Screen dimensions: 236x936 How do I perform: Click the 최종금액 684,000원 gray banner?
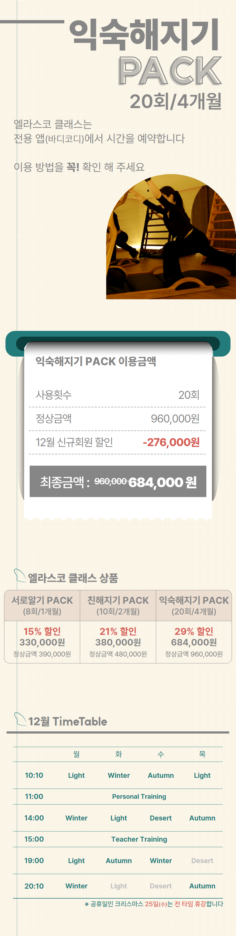click(118, 481)
